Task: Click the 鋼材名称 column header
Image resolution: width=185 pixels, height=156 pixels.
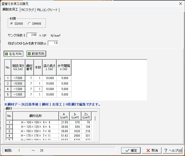Action: [35, 116]
